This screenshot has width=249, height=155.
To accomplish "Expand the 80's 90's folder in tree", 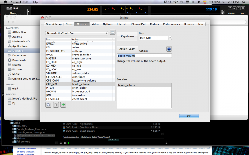I will pyautogui.click(x=13, y=126).
